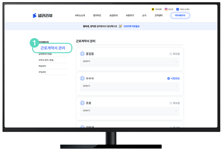Open the 3초만에 자동발송 link
Screen dimensions: 223x151
[132, 26]
